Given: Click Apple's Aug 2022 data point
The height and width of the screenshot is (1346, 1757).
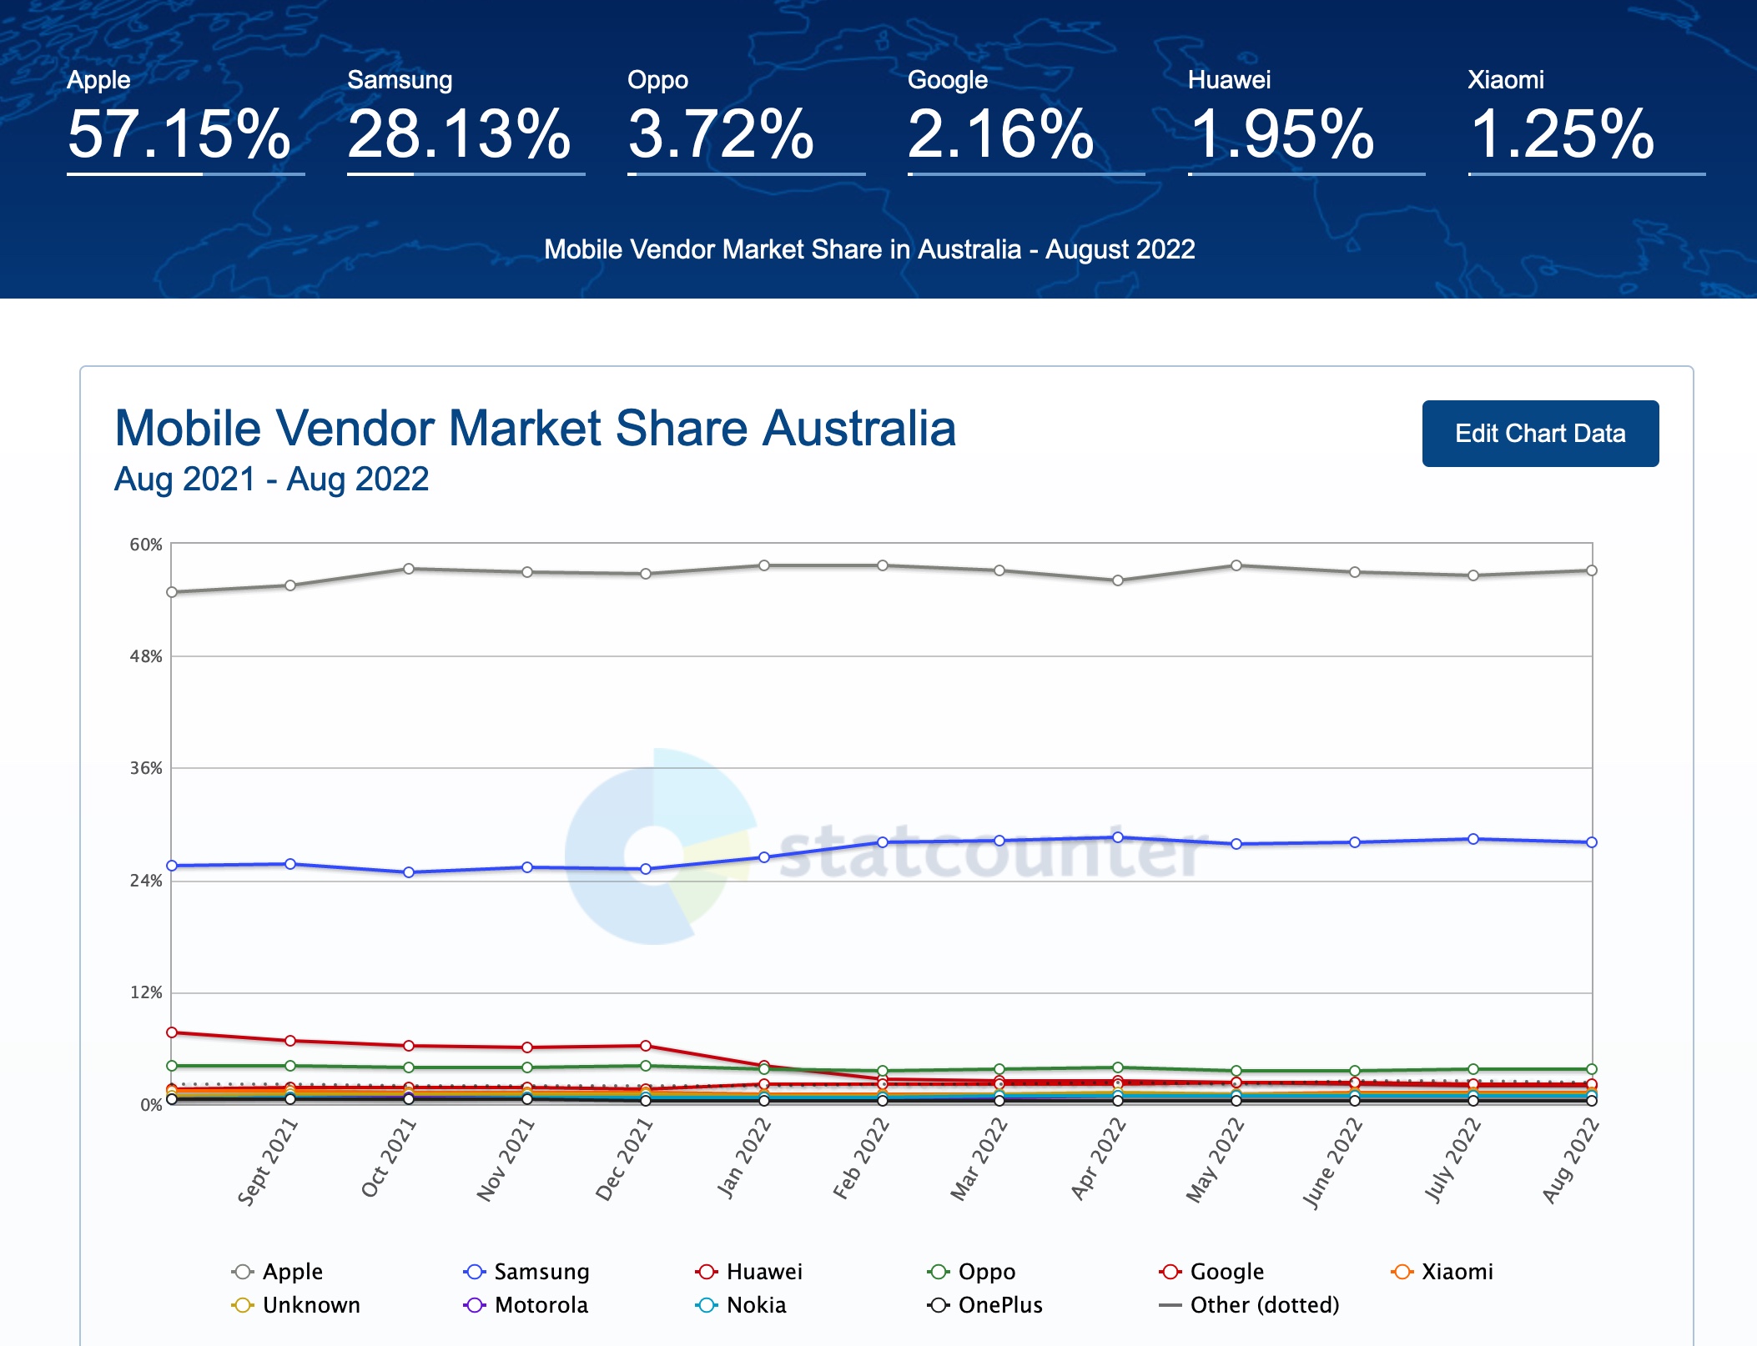Looking at the screenshot, I should tap(1591, 570).
